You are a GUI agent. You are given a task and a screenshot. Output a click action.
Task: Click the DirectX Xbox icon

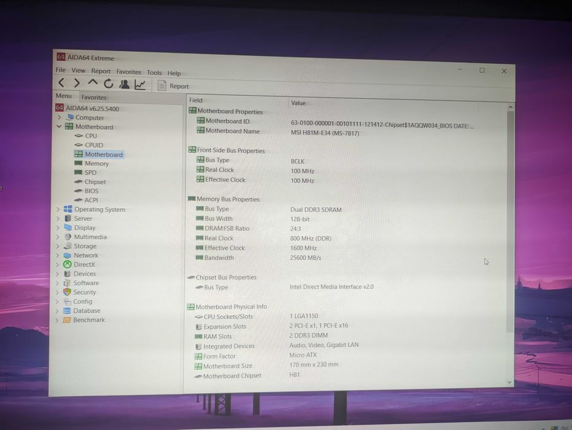click(67, 264)
